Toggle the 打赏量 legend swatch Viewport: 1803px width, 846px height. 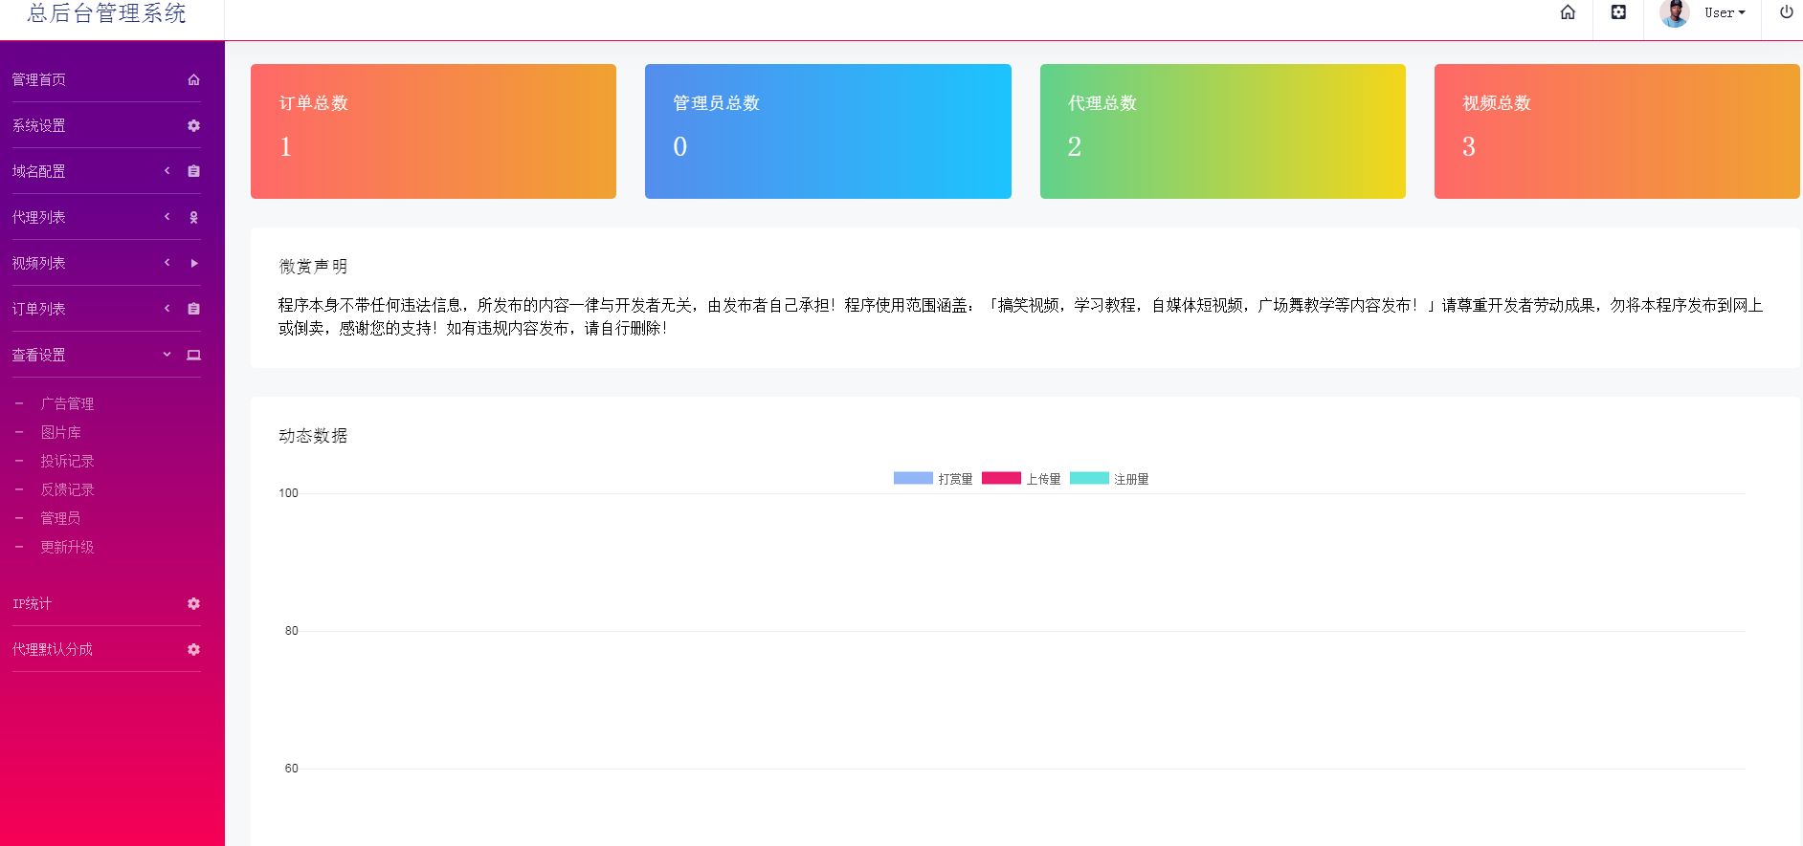pos(913,478)
